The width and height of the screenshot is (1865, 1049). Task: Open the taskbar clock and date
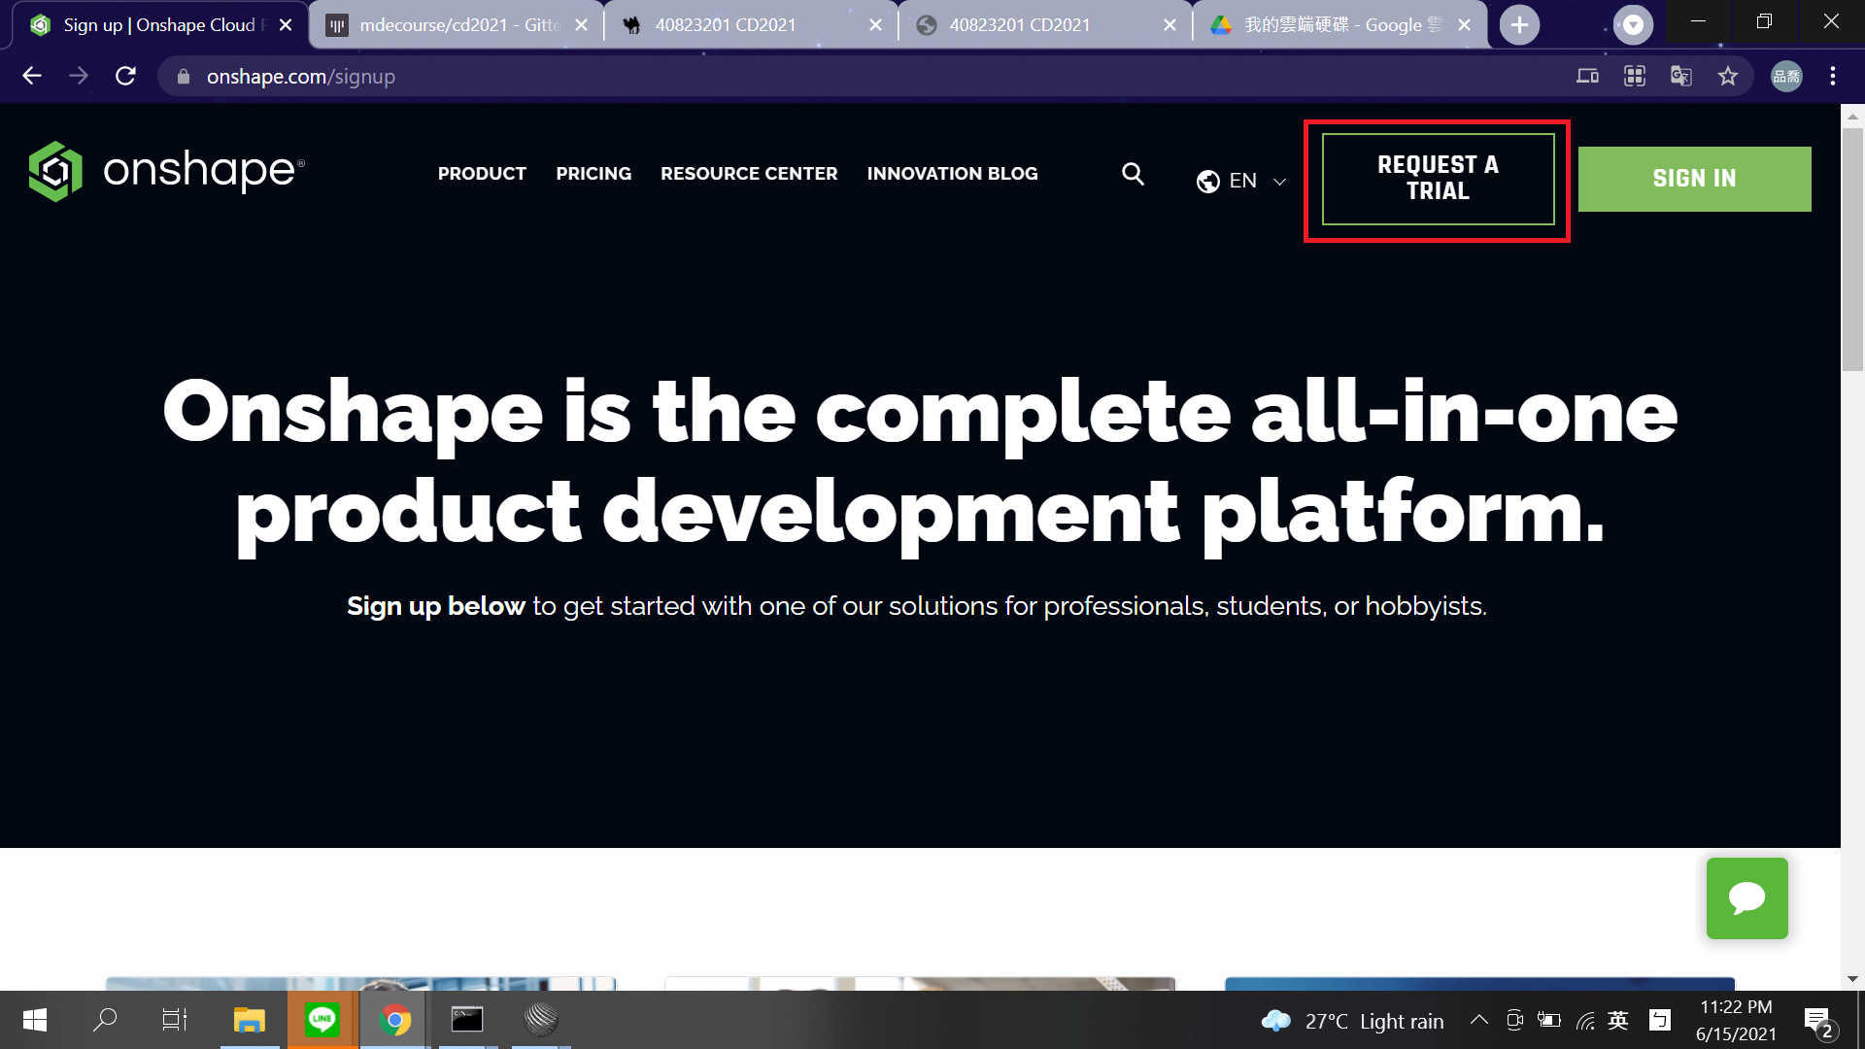coord(1736,1021)
